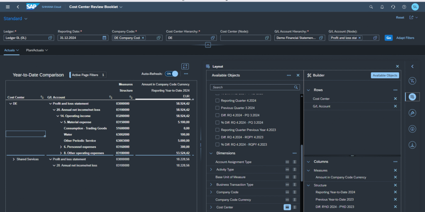Check % Diff. RQ 4.2024 - PQ 3.2024
425x212 pixels.
217,122
